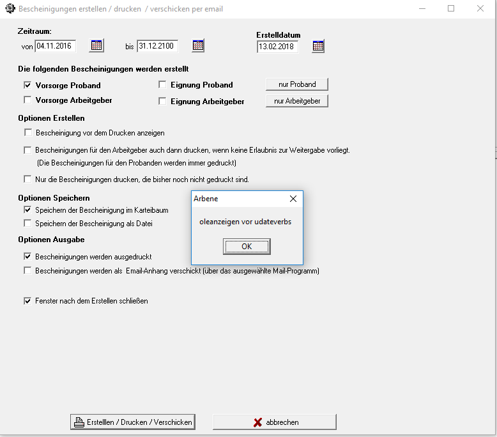Click the 'nur Proband' button

click(297, 84)
